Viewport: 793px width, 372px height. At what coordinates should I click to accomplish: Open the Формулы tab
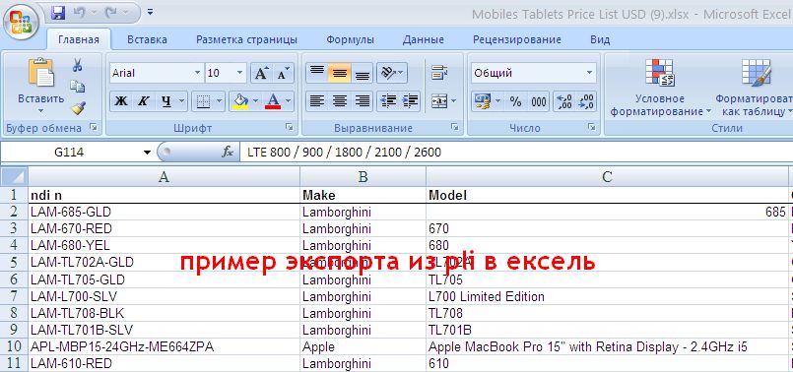pos(350,39)
